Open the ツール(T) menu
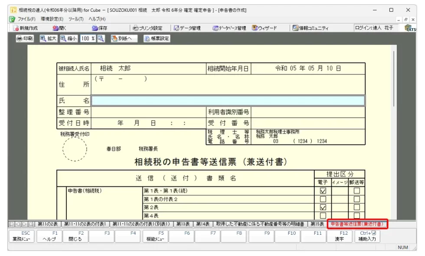 [x=76, y=19]
